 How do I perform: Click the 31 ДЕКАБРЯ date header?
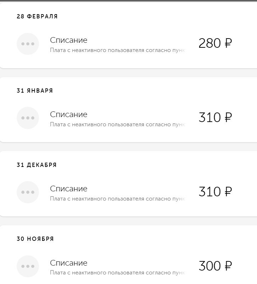click(37, 165)
